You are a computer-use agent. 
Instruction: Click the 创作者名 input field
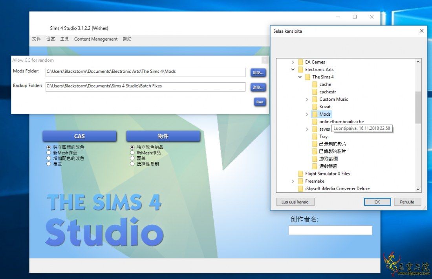(330, 230)
